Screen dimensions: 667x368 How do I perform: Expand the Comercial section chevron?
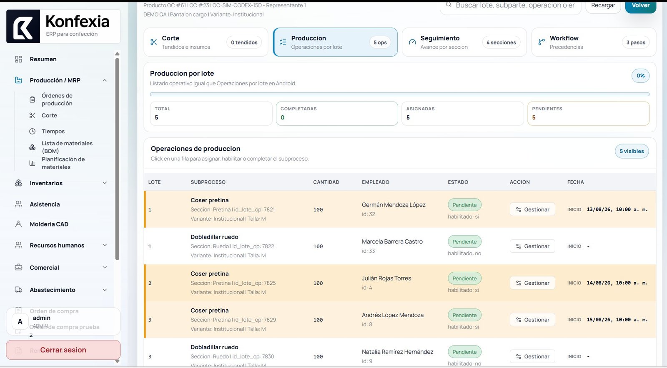(105, 267)
